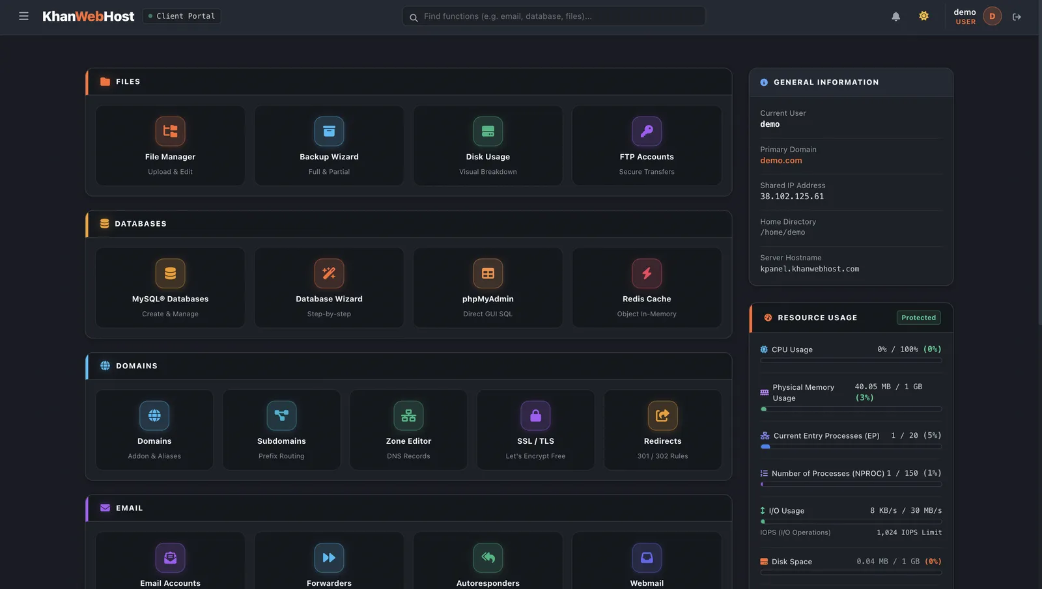Click the DOMAINS section header
This screenshot has width=1042, height=589.
point(408,366)
